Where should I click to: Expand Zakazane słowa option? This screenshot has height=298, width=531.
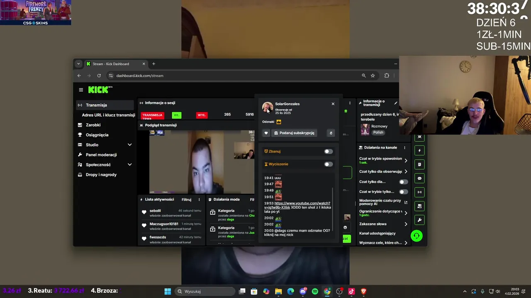click(406, 224)
